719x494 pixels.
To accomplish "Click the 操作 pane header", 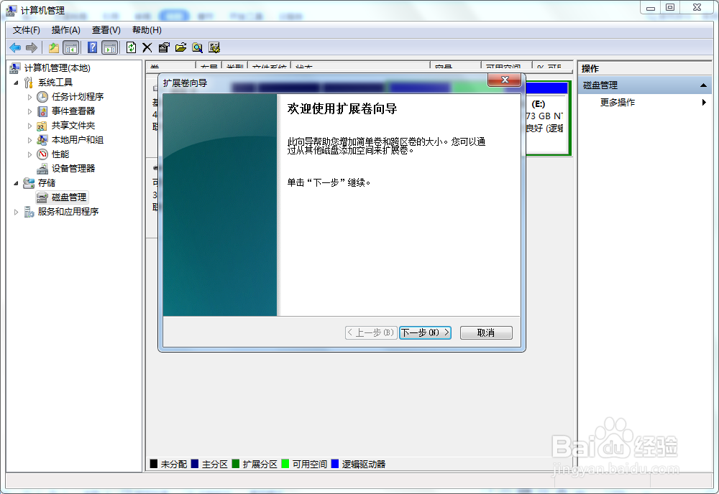I will (x=644, y=69).
